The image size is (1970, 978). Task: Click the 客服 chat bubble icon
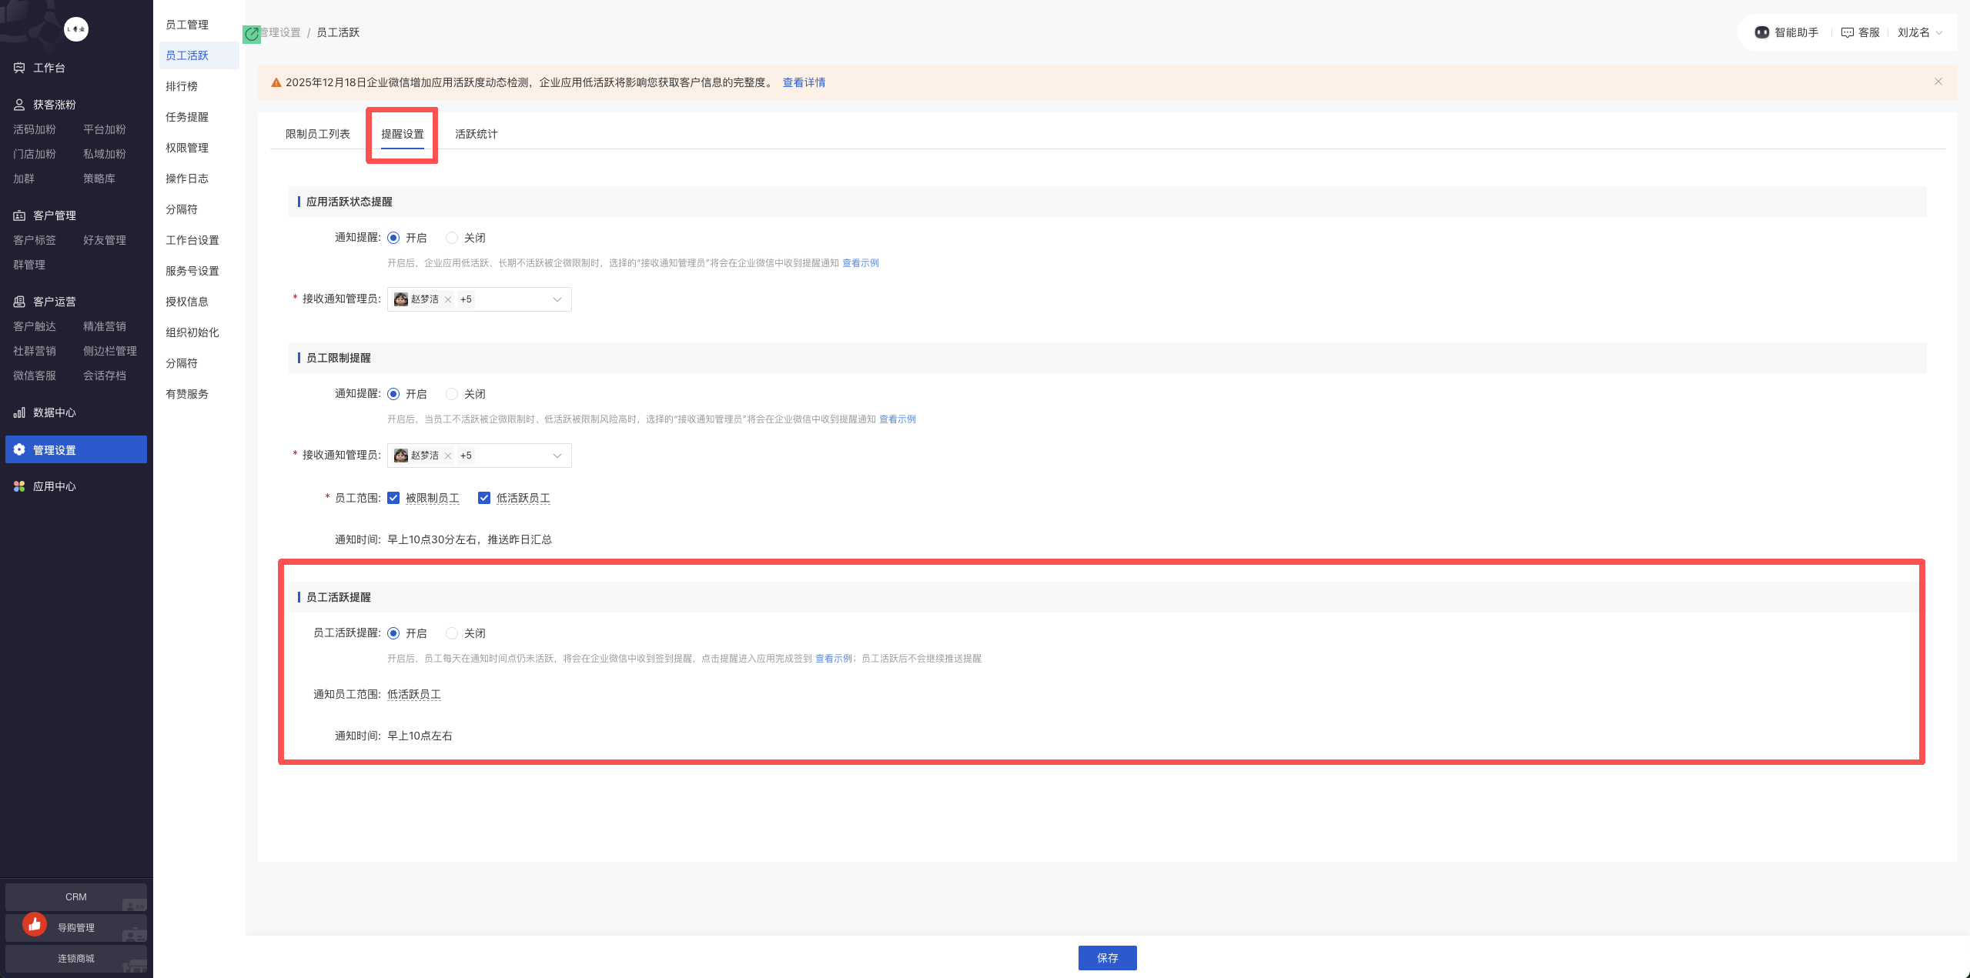click(1847, 32)
